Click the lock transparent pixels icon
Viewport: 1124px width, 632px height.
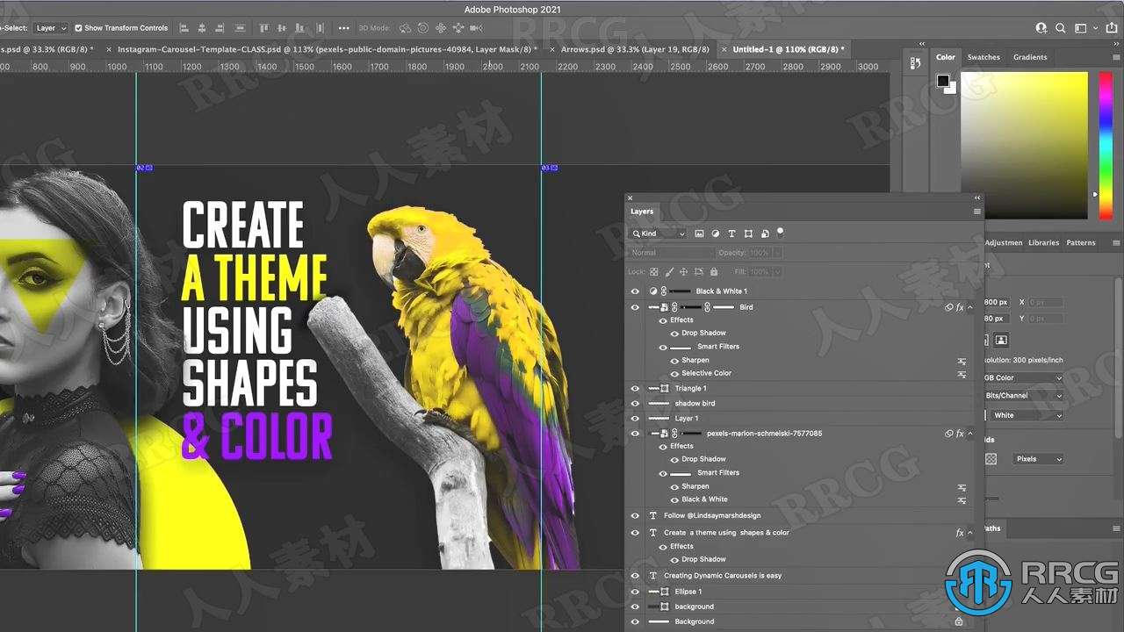click(x=655, y=272)
